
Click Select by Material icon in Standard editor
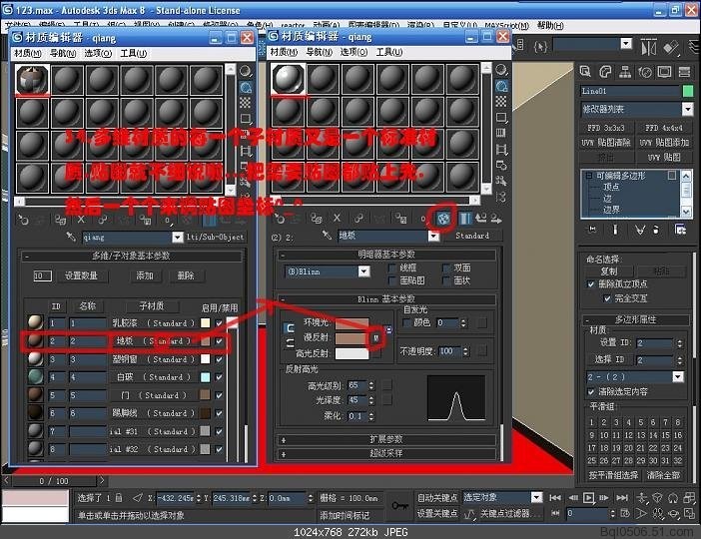[501, 181]
